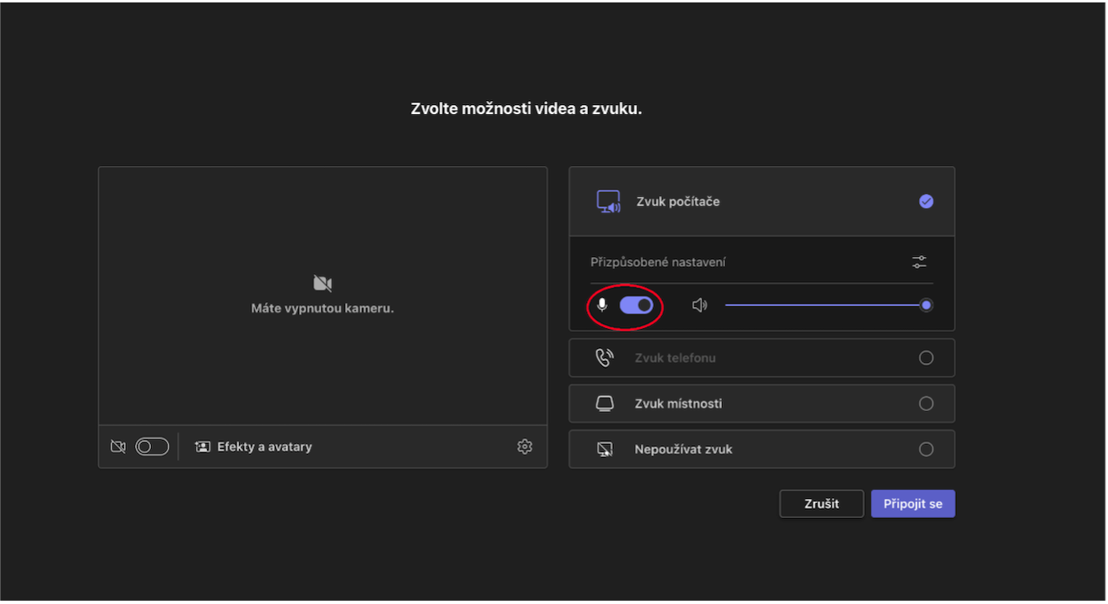Click the microphone icon next to toggle
The width and height of the screenshot is (1108, 604).
[x=602, y=305]
